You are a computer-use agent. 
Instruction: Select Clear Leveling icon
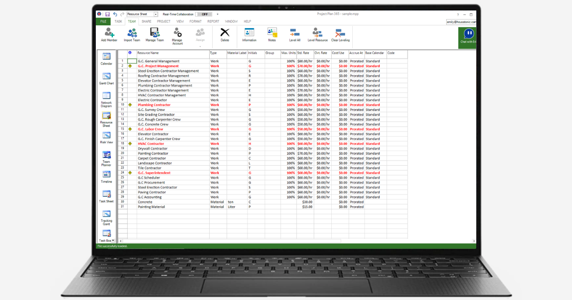(340, 32)
